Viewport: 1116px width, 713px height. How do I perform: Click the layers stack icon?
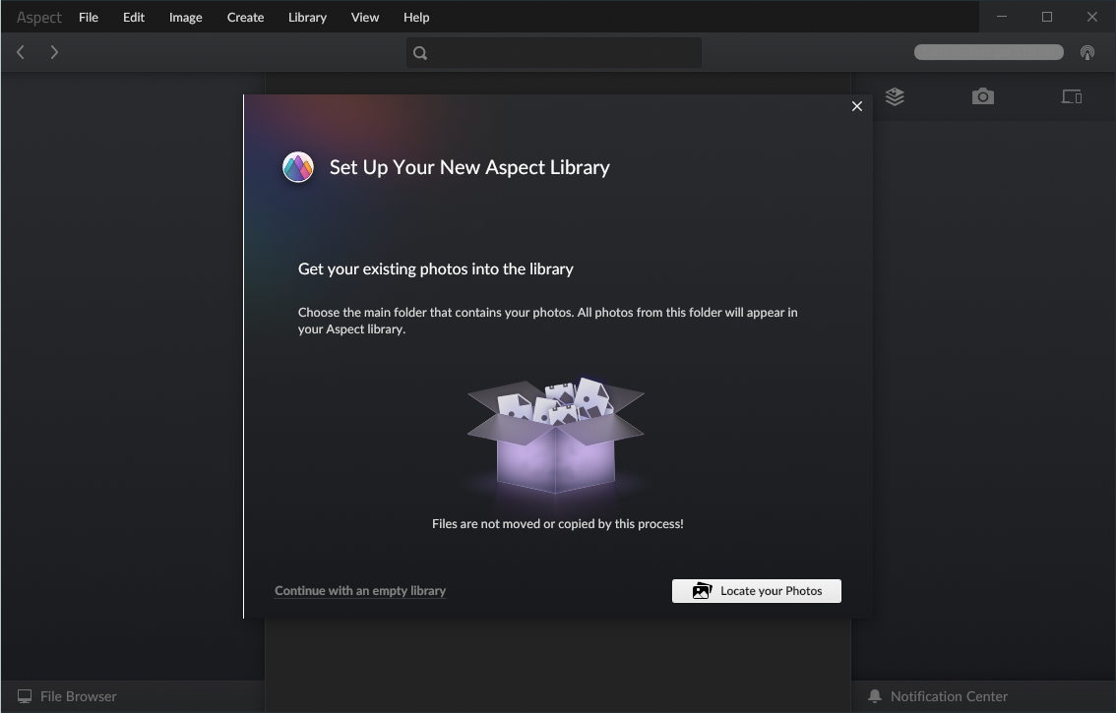(895, 96)
